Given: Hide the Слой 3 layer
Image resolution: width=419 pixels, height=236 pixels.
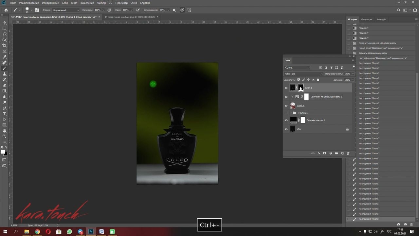Looking at the screenshot, I should click(286, 106).
